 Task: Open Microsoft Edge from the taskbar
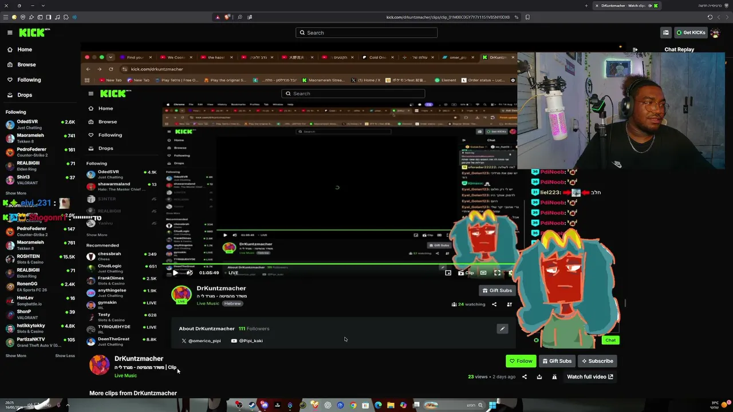[378, 406]
